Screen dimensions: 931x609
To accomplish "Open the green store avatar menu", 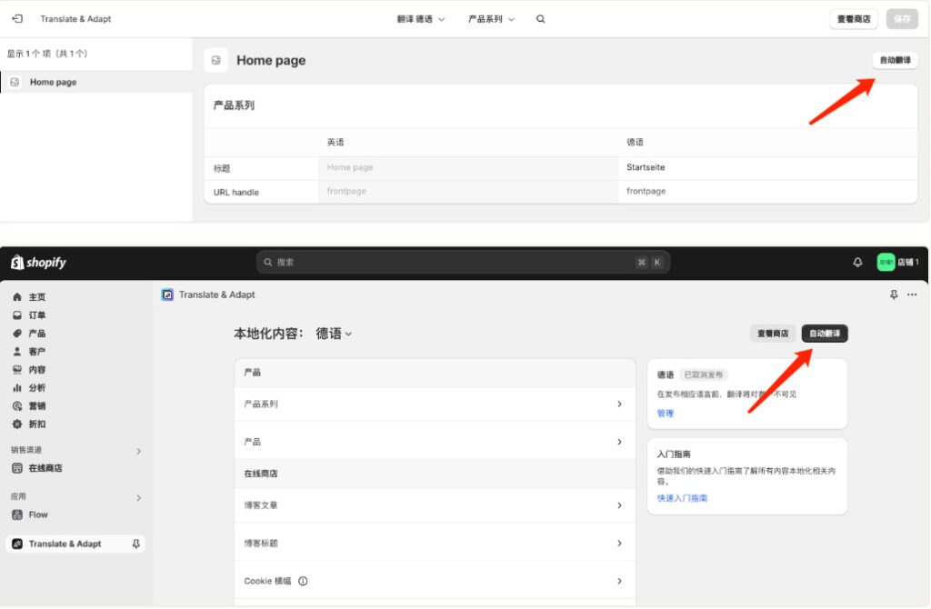I will click(x=886, y=262).
